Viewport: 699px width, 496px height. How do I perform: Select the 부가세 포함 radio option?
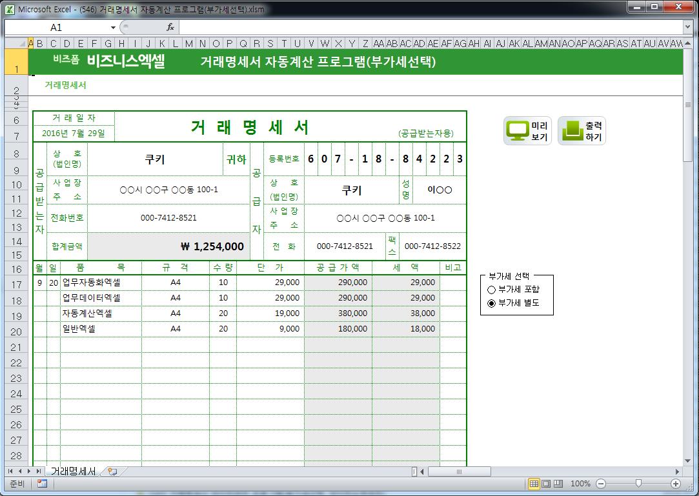tap(492, 290)
